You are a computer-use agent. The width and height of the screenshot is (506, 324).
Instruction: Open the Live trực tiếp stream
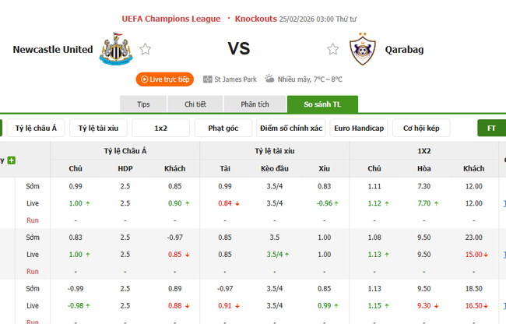164,79
